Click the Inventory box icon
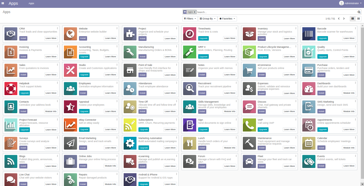The image size is (364, 186). [x=249, y=34]
